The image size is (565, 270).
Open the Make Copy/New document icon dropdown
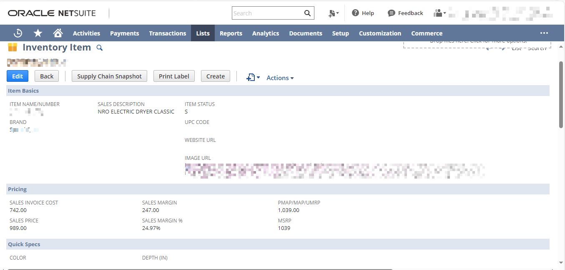[x=253, y=78]
